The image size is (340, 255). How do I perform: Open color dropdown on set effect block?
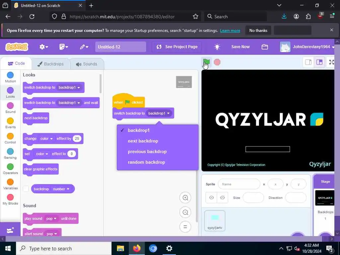pos(42,154)
